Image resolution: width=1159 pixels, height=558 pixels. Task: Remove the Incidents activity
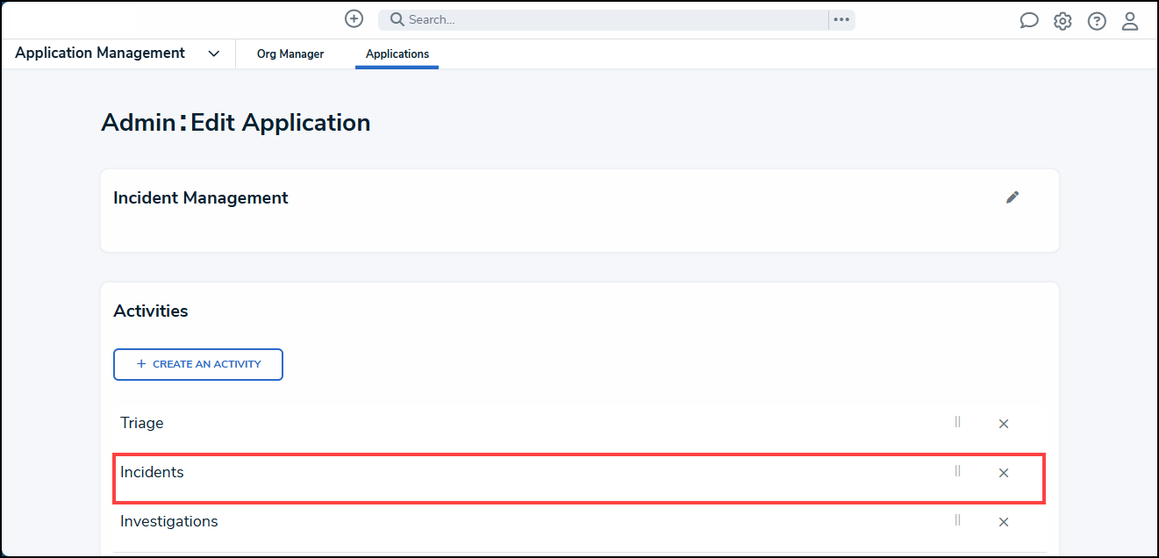tap(1004, 473)
